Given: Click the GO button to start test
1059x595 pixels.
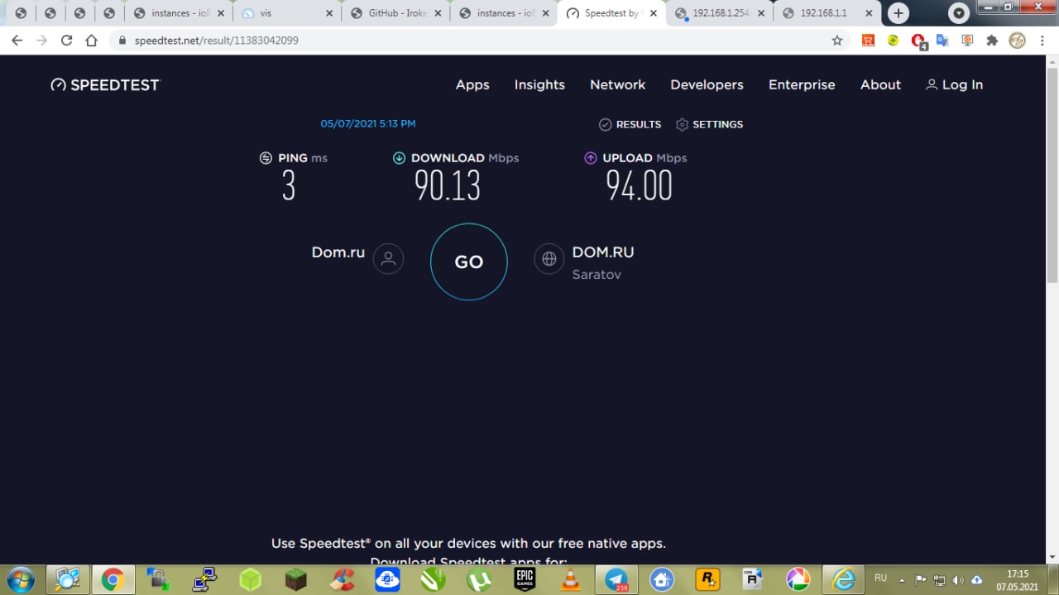Looking at the screenshot, I should (468, 262).
